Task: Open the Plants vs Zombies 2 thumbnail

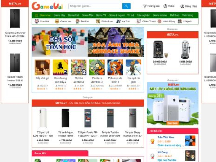Action: 97,67
